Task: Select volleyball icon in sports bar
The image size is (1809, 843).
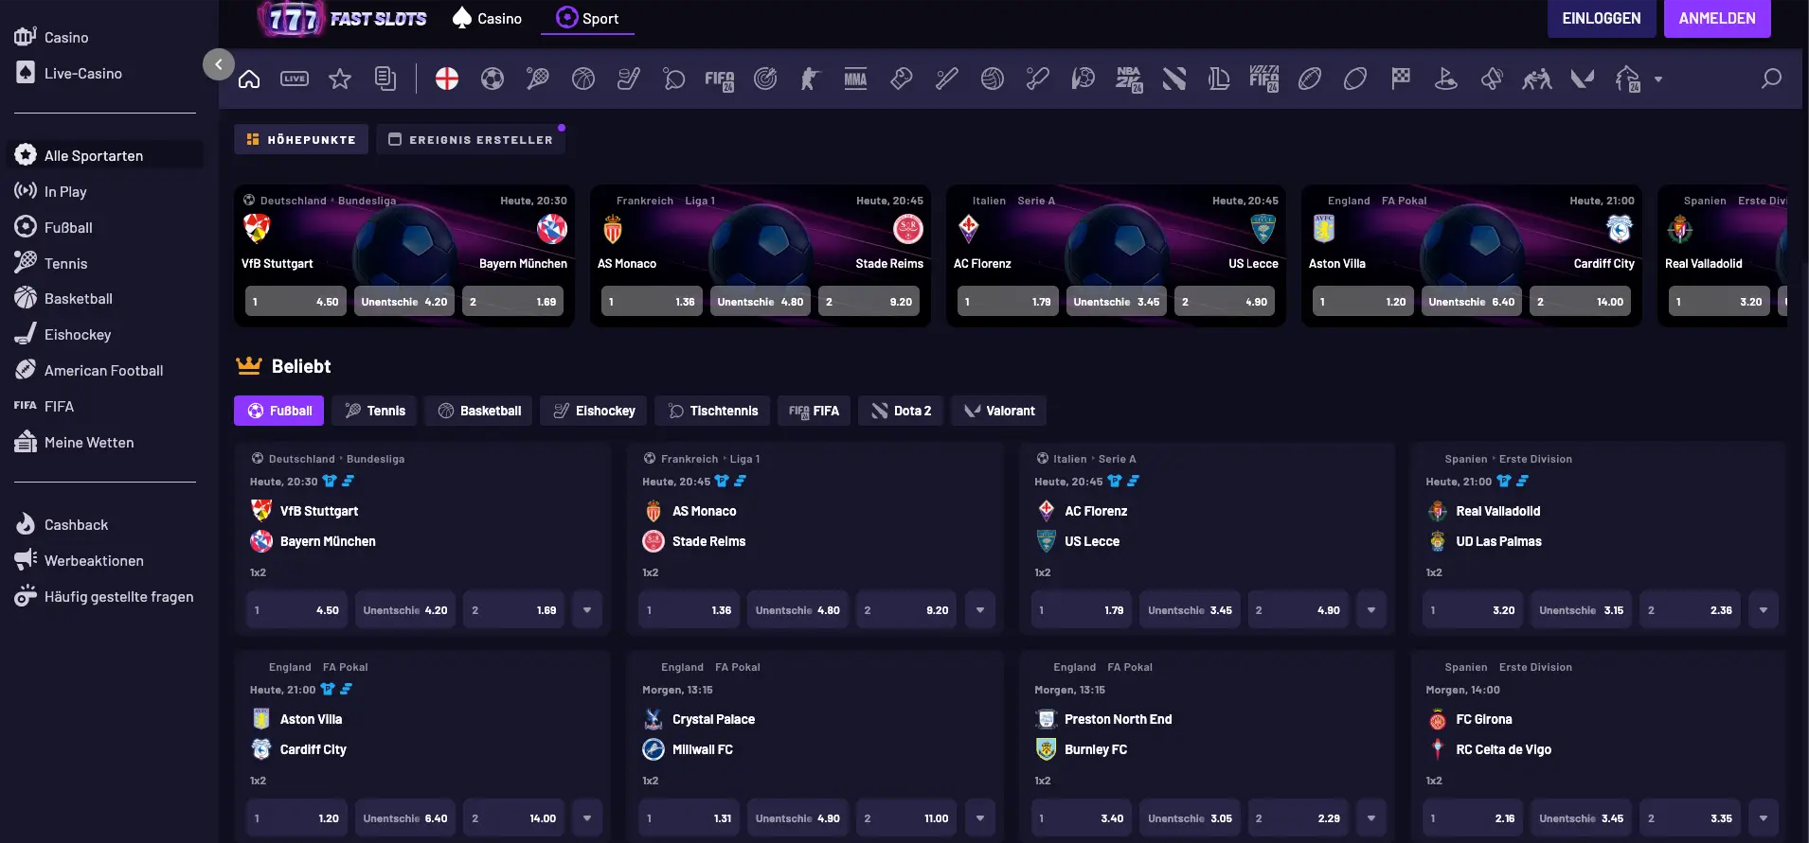Action: pos(993,79)
